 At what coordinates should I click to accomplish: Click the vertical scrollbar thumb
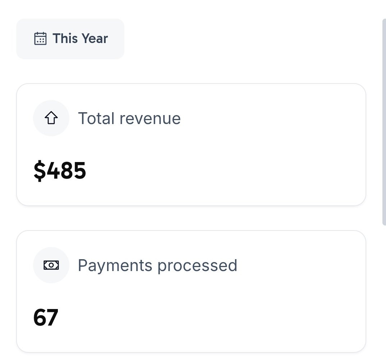click(384, 122)
